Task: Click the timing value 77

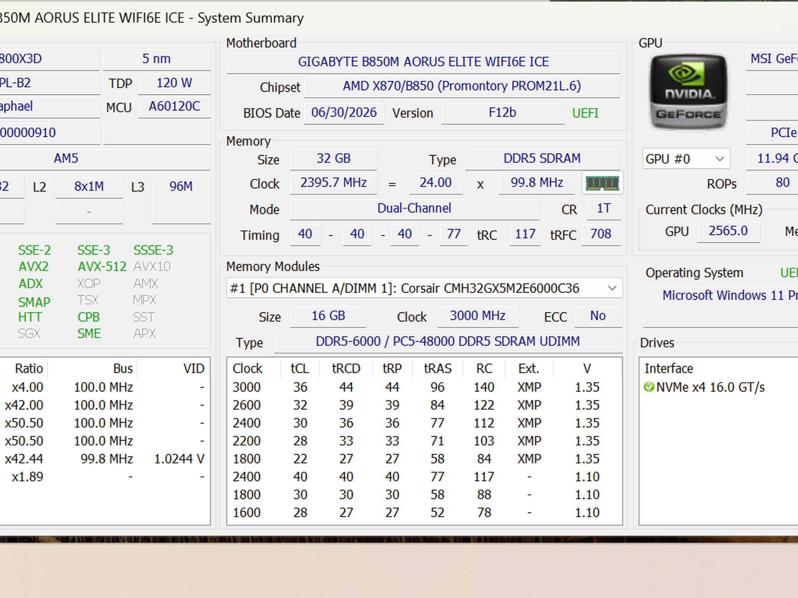Action: (x=454, y=234)
